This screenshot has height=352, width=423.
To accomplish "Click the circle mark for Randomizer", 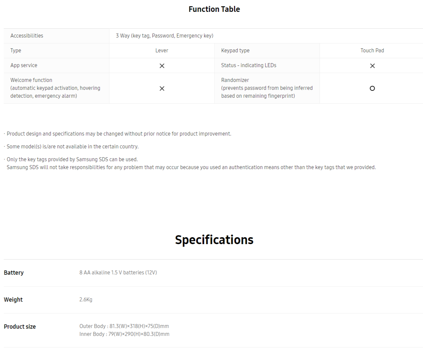I will pyautogui.click(x=372, y=88).
